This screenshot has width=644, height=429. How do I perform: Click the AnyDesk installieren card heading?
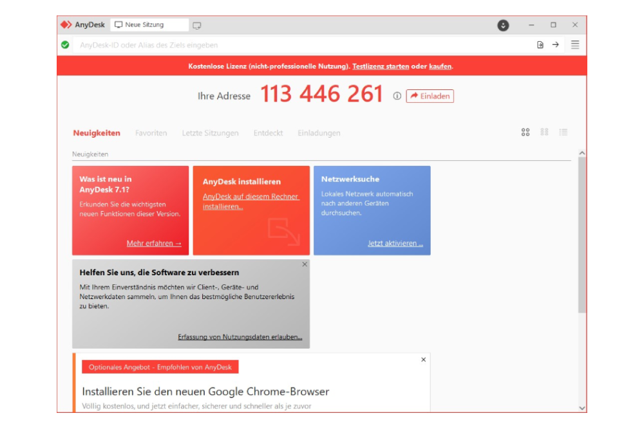tap(241, 181)
